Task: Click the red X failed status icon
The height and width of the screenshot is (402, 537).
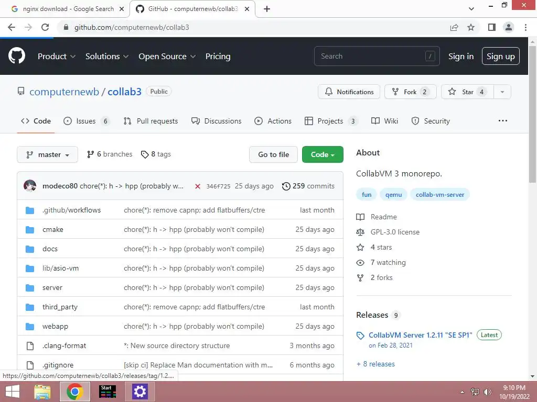Action: (x=198, y=186)
